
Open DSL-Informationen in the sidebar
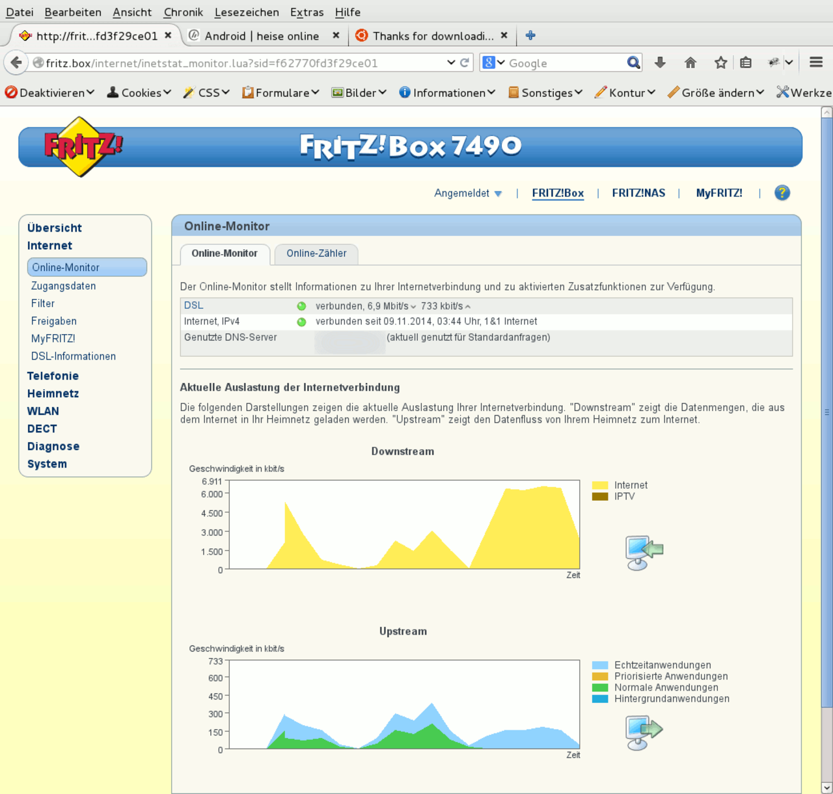tap(74, 356)
